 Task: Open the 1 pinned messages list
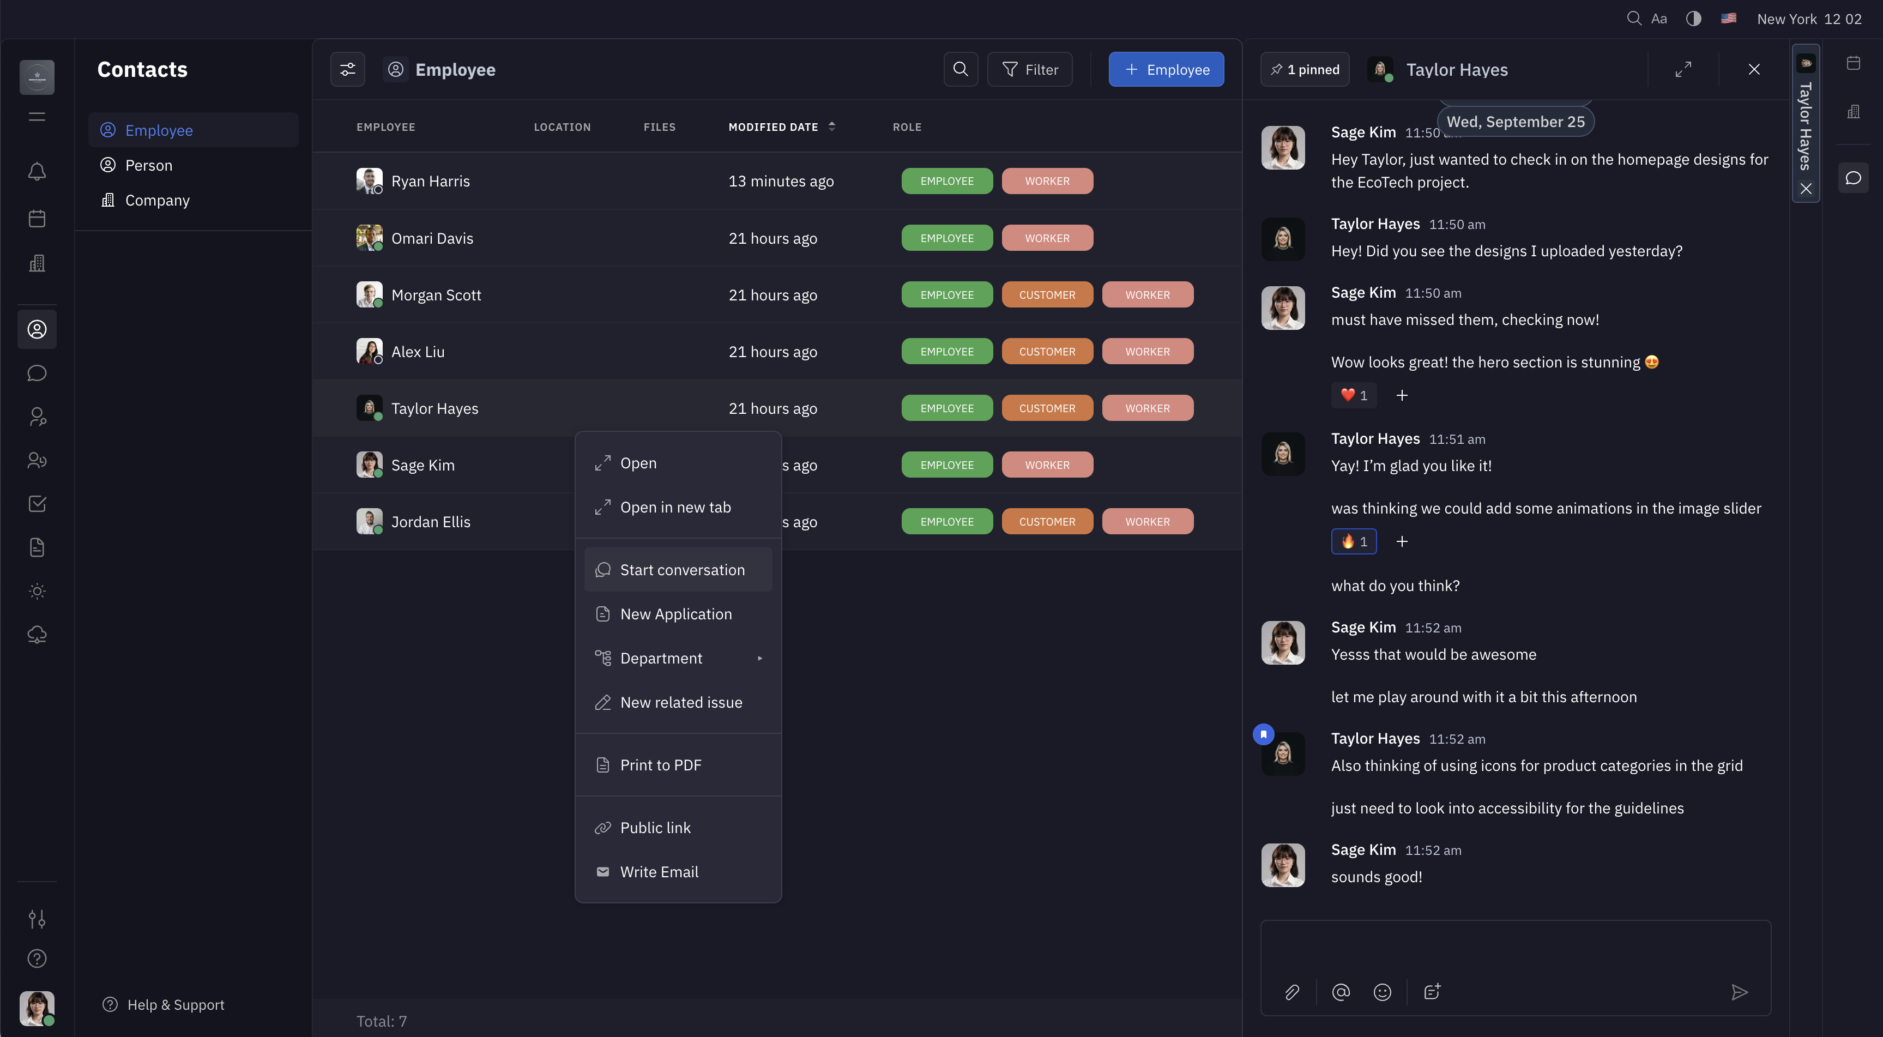(1305, 69)
